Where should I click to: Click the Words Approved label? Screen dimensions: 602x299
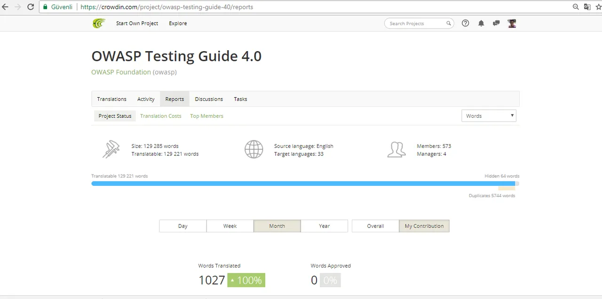coord(331,266)
